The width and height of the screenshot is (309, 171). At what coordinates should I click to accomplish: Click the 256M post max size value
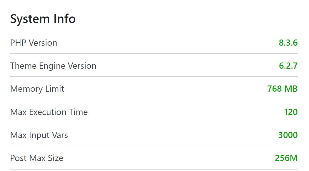pos(286,158)
